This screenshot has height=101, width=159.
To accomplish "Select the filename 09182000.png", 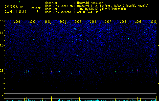I will (14, 7).
